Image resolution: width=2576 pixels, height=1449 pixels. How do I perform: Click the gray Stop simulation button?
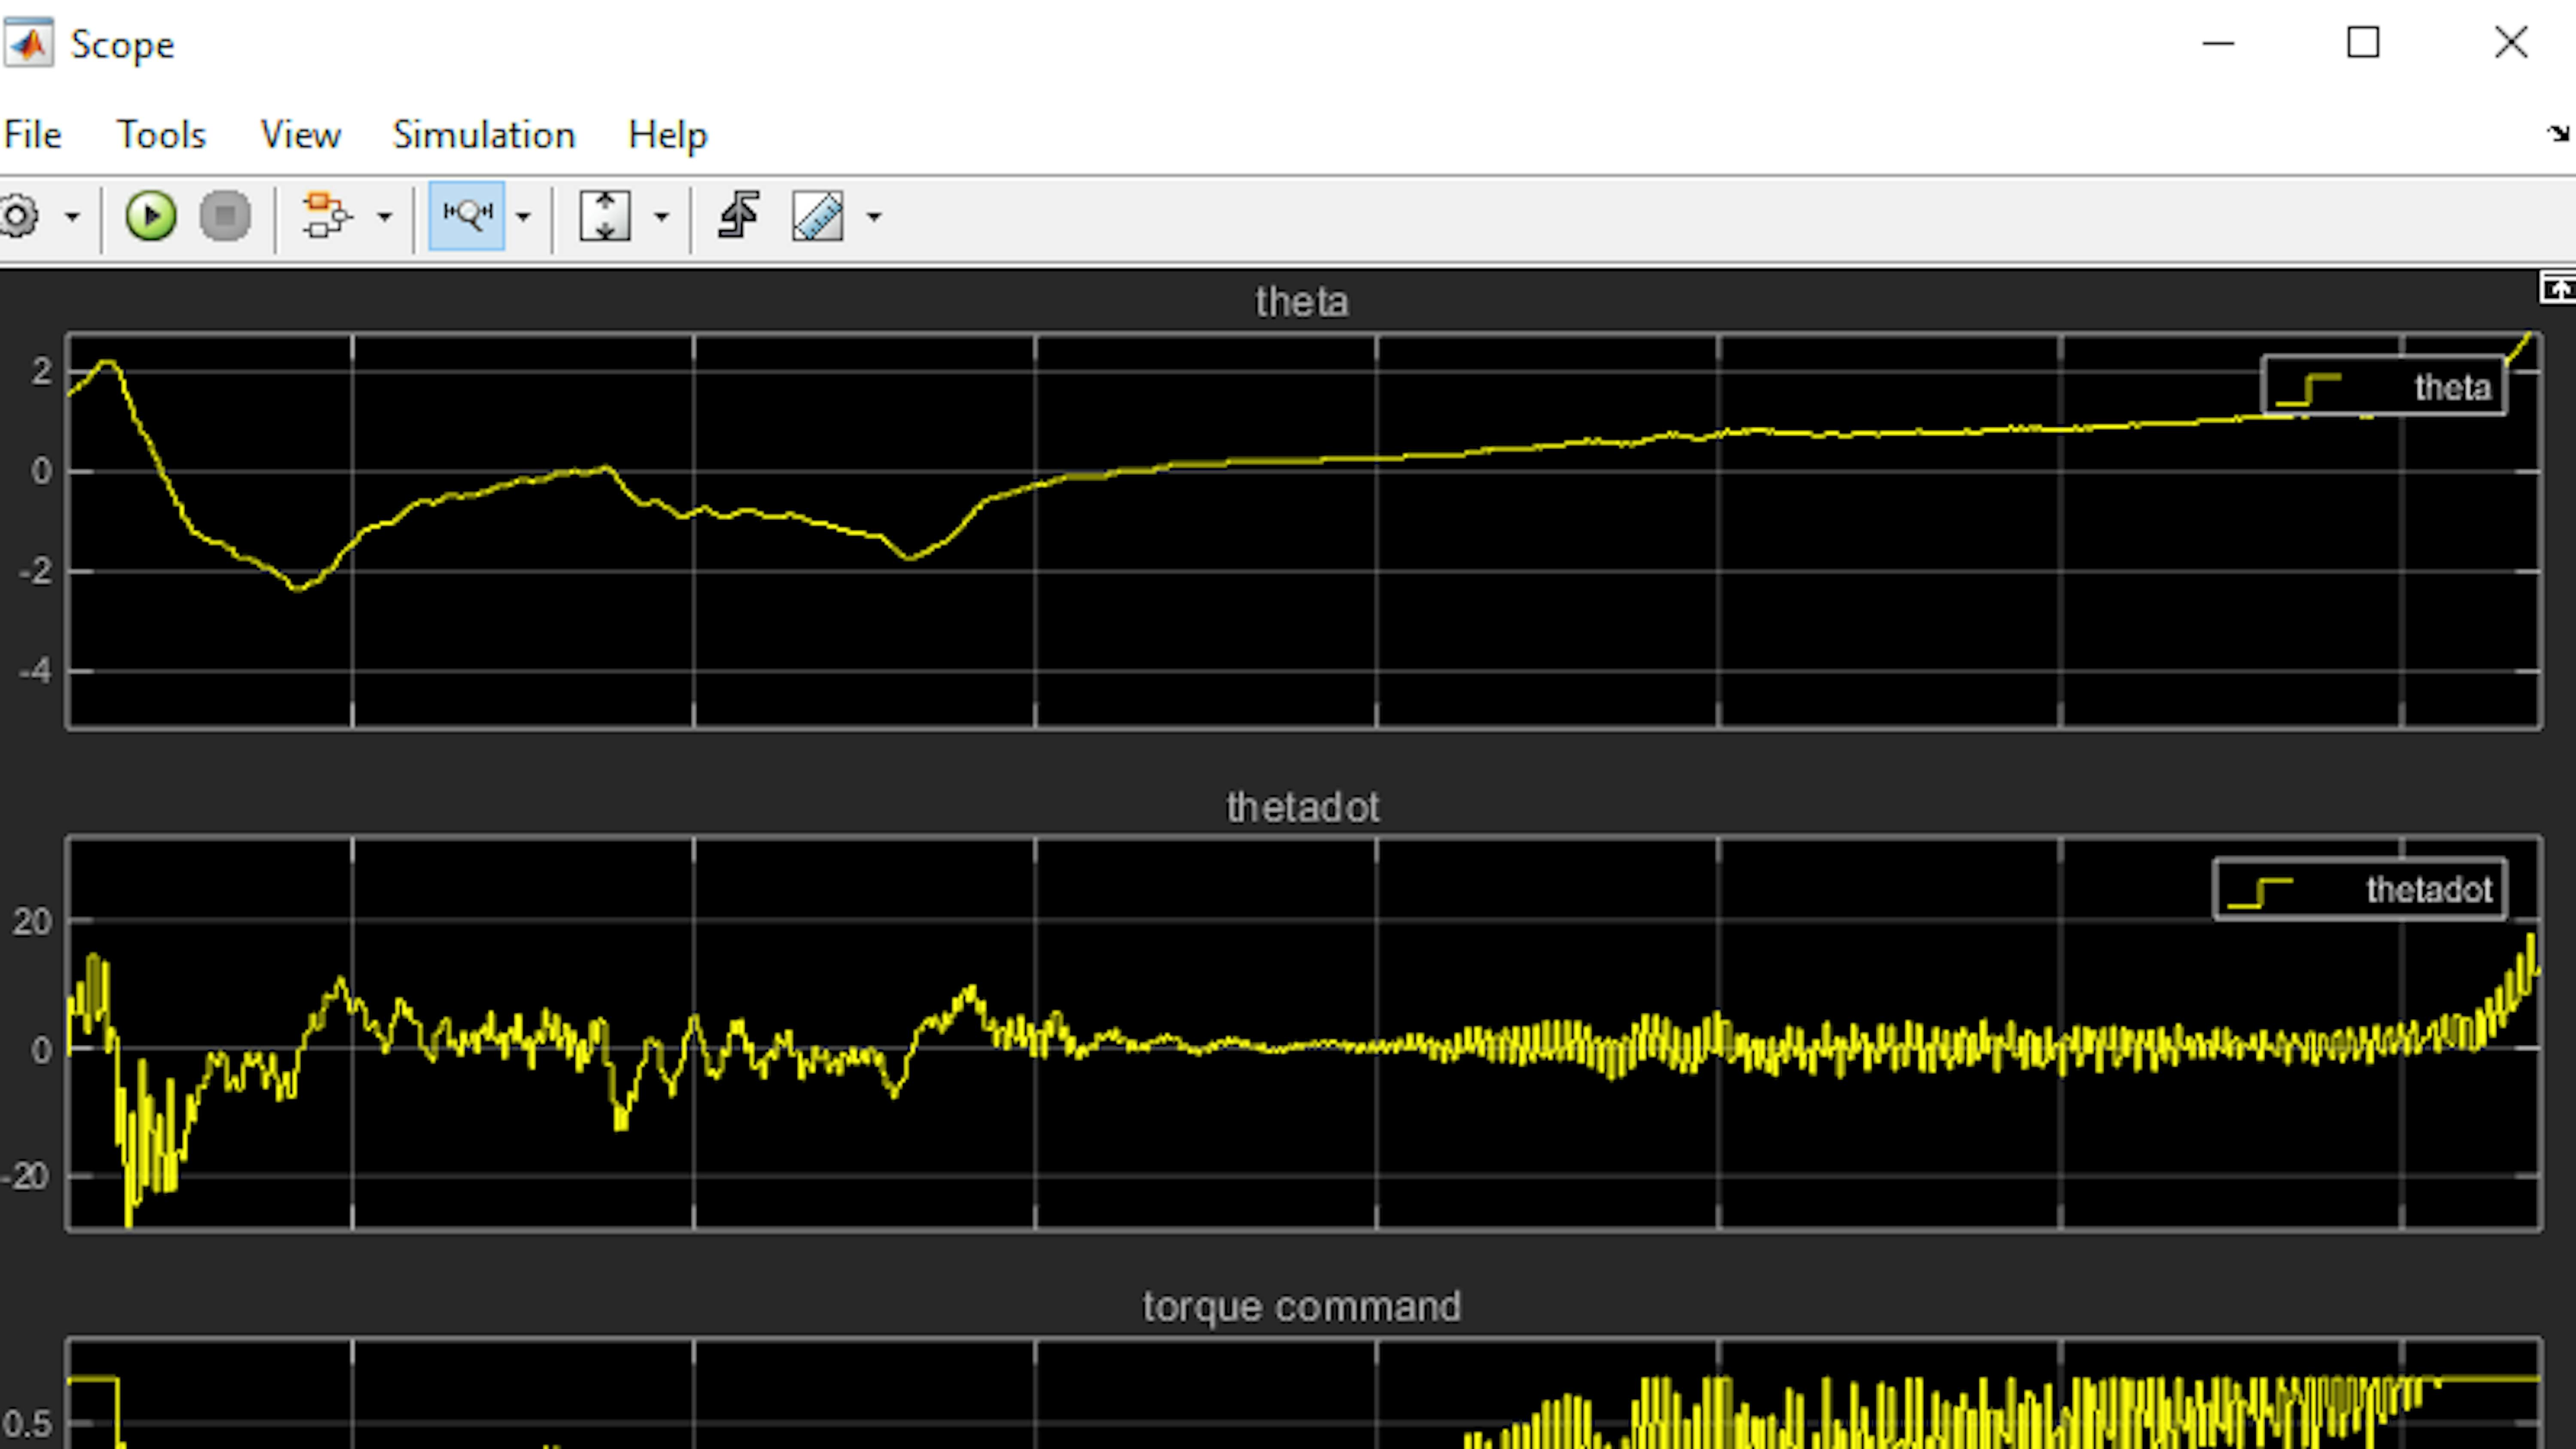pos(225,216)
